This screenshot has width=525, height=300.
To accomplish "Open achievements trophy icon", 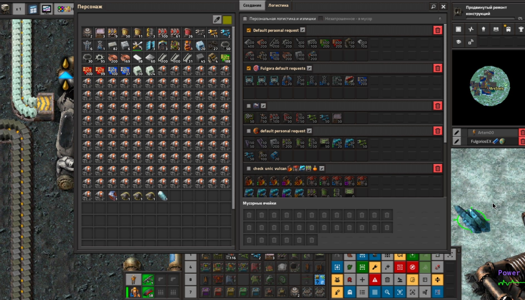I will click(521, 29).
